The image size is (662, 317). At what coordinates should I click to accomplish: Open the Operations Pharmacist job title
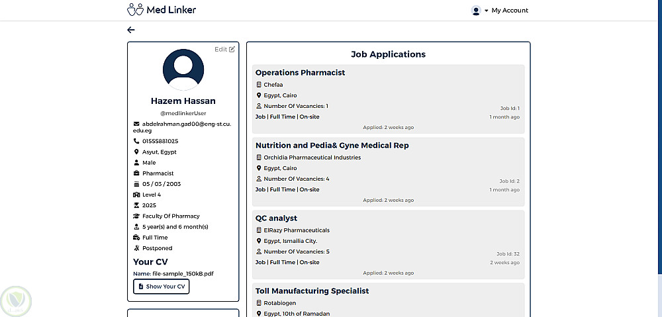(x=300, y=73)
